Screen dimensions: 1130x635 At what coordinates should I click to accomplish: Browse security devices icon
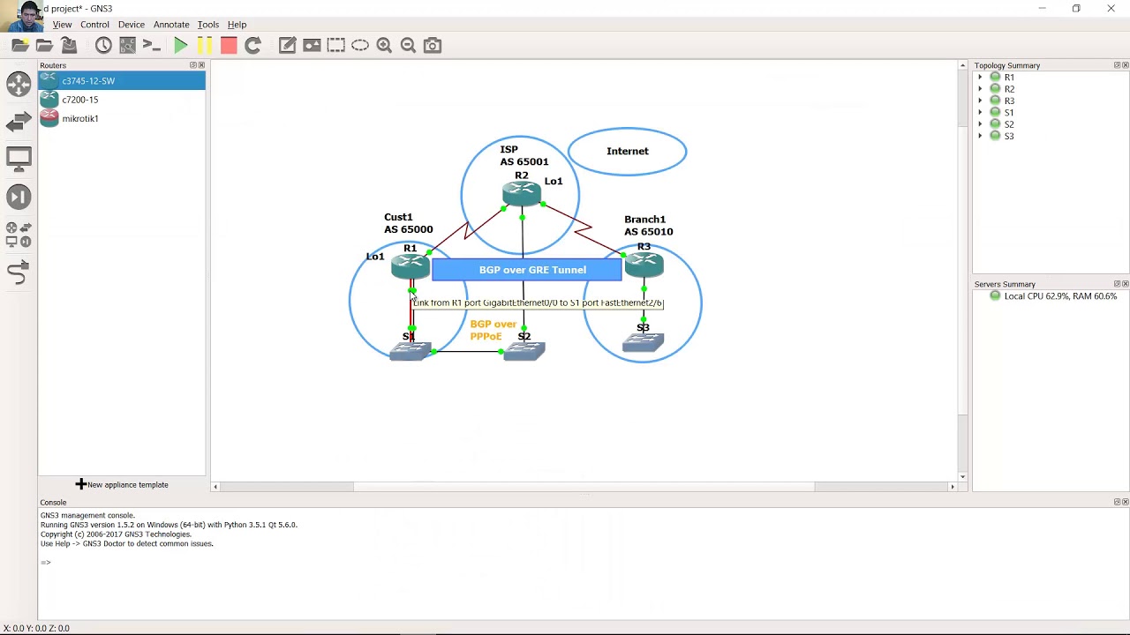[x=19, y=197]
